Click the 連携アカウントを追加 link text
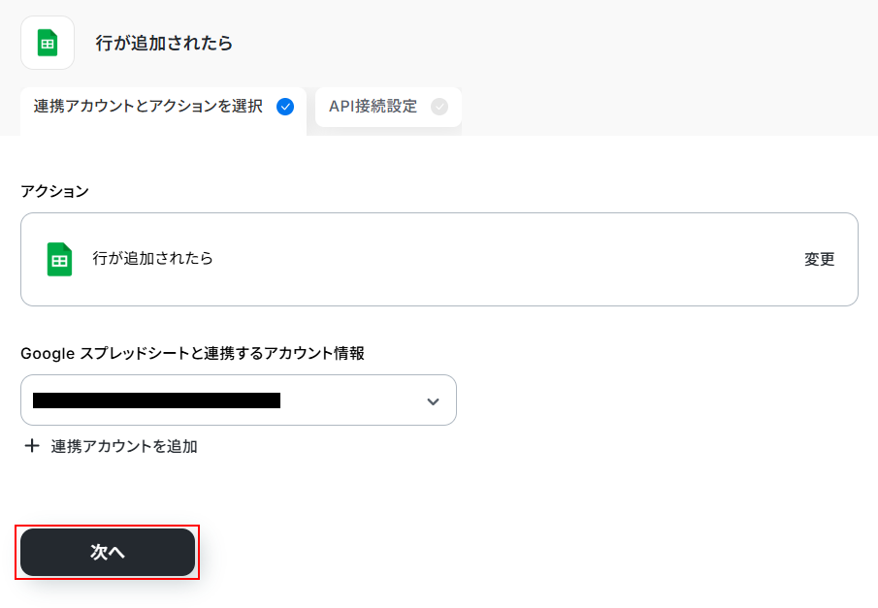Screen dimensions: 878x608 click(x=124, y=446)
